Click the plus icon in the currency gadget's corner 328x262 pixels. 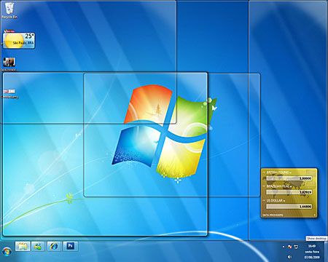314,215
